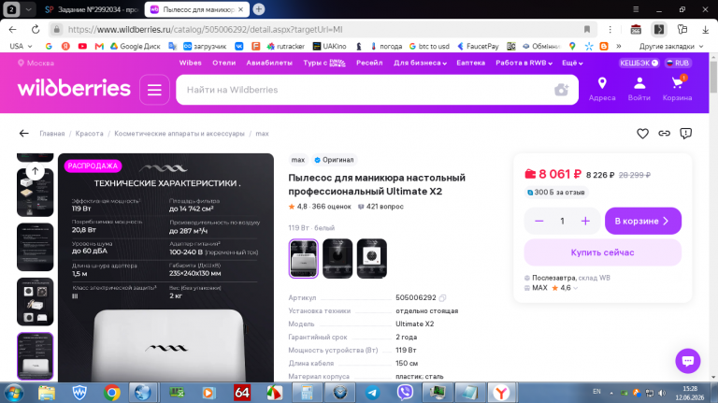Click the Купить сейчас button
Viewport: 718px width, 403px height.
pyautogui.click(x=602, y=252)
